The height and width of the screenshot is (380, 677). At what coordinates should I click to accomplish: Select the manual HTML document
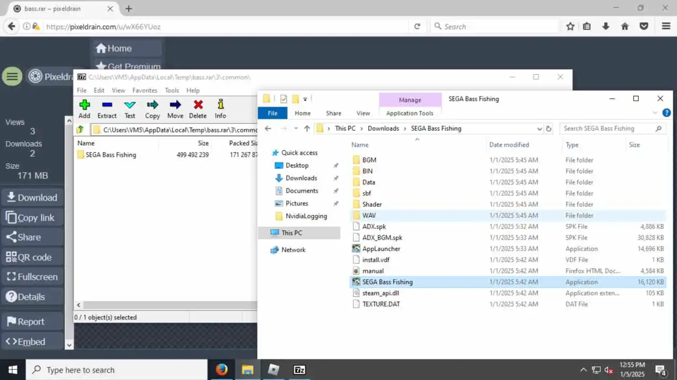(x=373, y=271)
